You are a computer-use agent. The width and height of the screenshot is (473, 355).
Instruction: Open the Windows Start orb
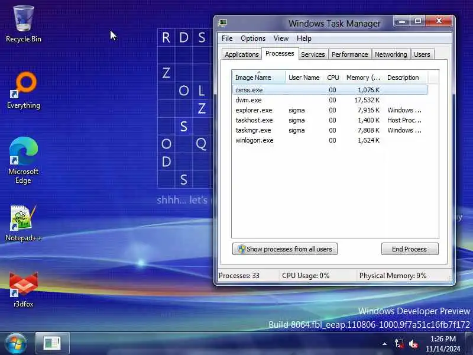point(16,344)
